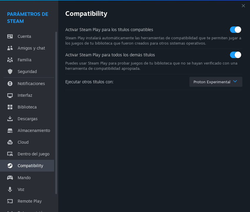
Task: Disable Steam Play para los títulos compatibles
Action: [x=235, y=30]
